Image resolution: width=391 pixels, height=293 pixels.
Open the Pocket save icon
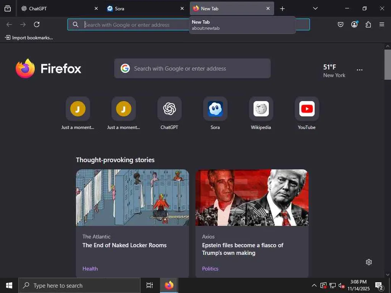pos(340,24)
